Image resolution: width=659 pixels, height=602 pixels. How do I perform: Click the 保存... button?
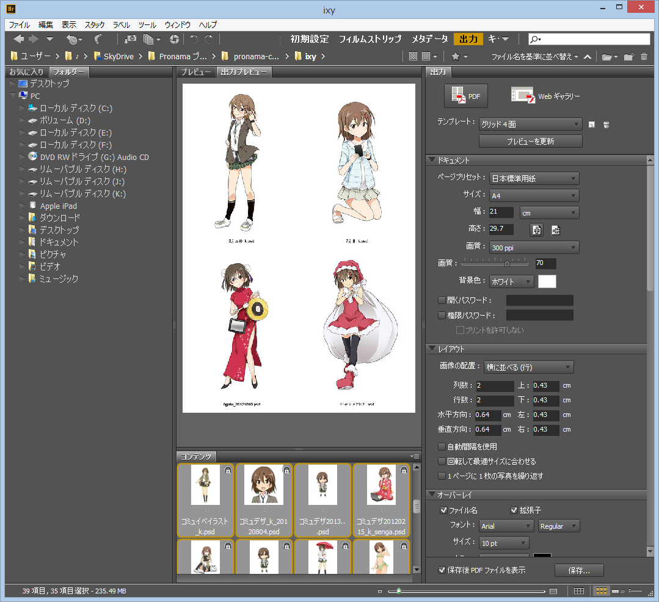(578, 570)
